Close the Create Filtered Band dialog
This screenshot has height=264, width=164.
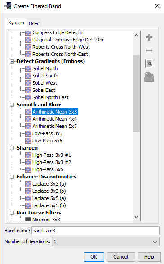click(157, 6)
